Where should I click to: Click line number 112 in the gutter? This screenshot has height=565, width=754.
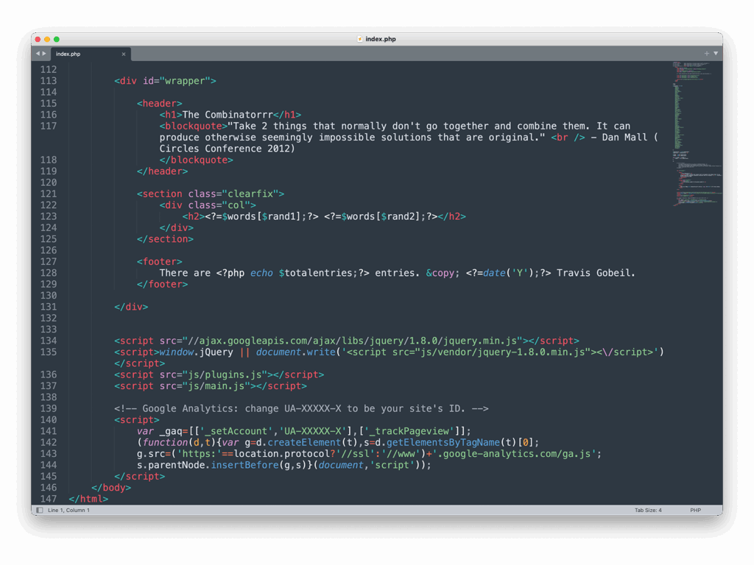tap(49, 70)
